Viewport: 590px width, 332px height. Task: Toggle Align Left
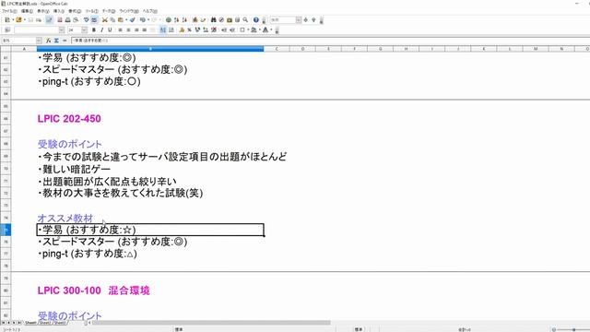120,30
